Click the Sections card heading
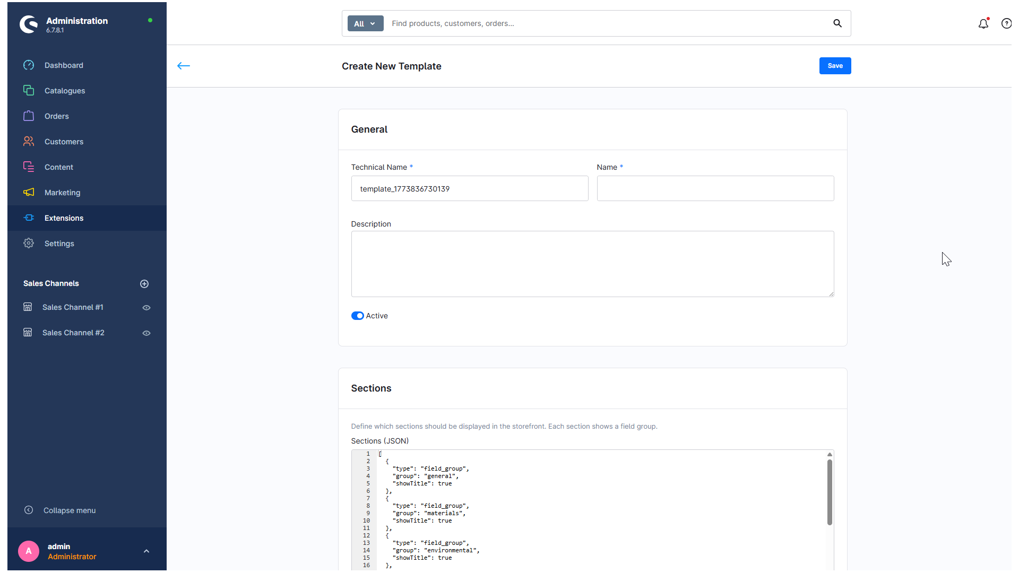Viewport: 1019px width, 573px height. [371, 388]
